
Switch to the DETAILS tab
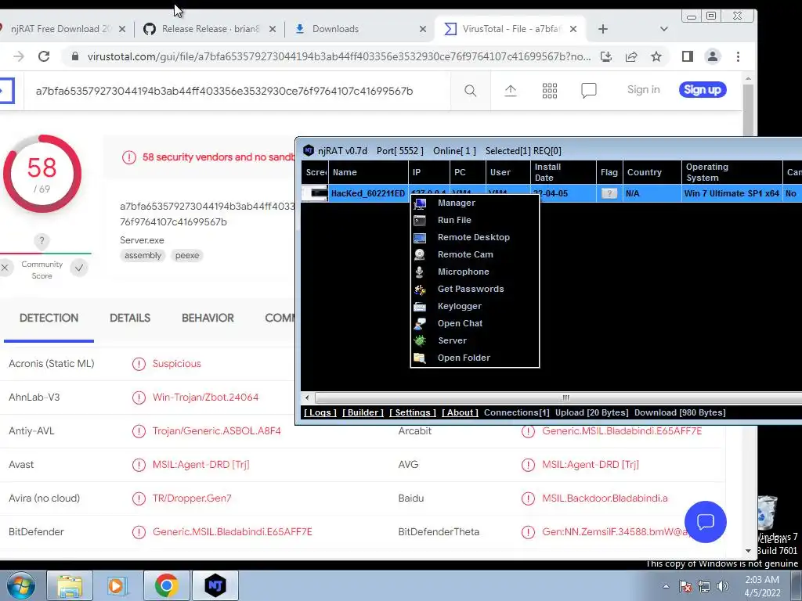(x=130, y=318)
